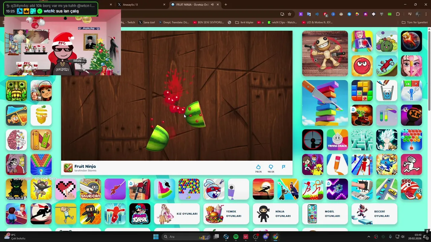431x242 pixels.
Task: Like Fruit Ninja with the thumbs-up icon
Action: click(258, 167)
